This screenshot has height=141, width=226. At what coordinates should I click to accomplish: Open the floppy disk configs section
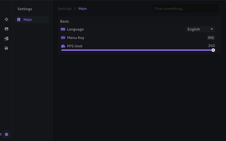pos(7,48)
